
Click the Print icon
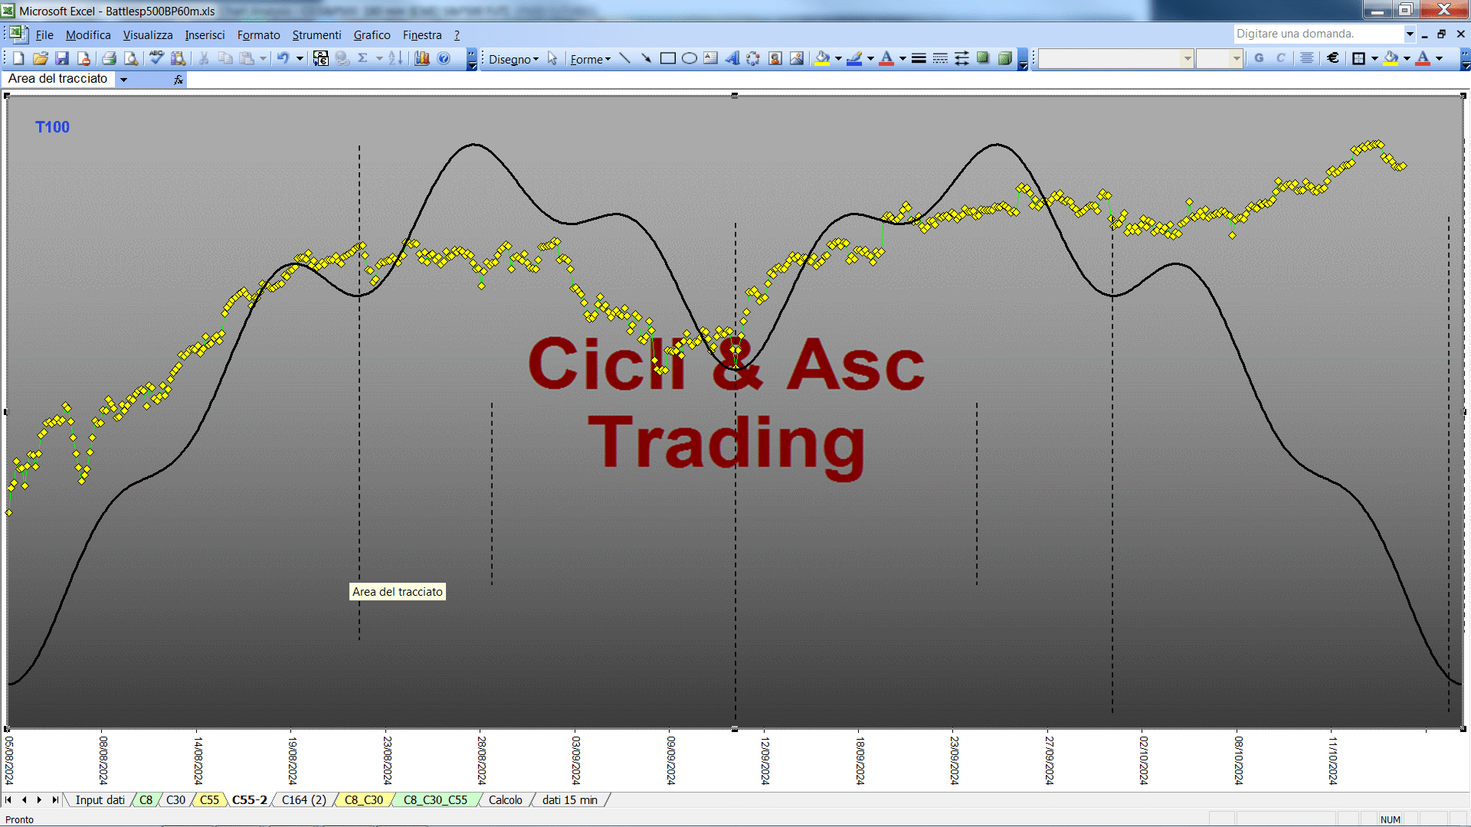point(110,59)
